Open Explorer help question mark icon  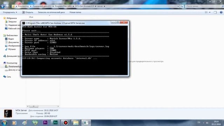(x=221, y=13)
